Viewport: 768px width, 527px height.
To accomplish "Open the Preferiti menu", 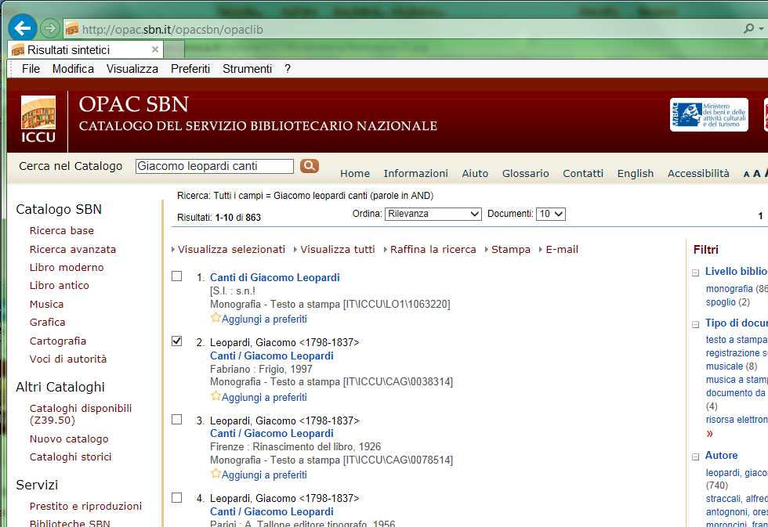I will tap(190, 69).
